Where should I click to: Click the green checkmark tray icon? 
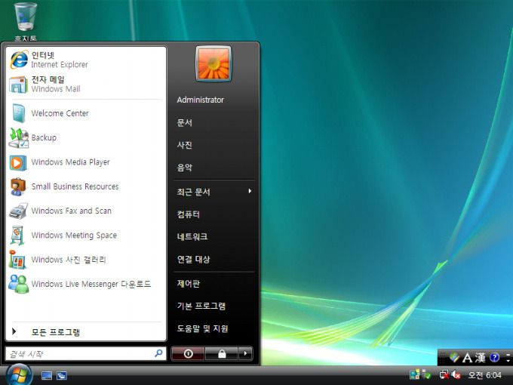(x=426, y=374)
